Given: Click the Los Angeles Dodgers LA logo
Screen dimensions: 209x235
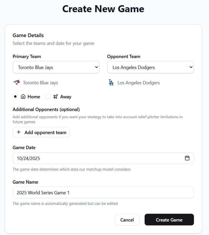Looking at the screenshot, I should pos(111,82).
